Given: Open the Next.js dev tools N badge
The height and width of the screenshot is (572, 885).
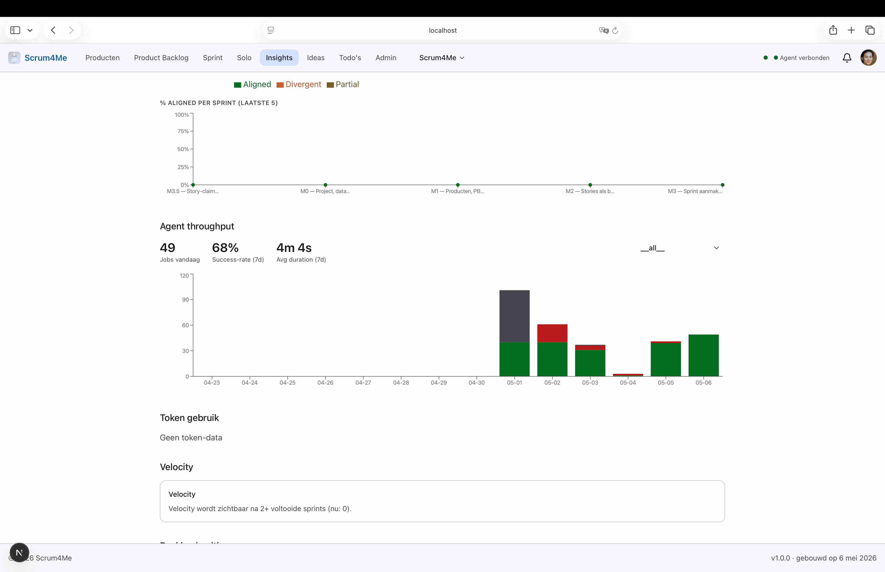Looking at the screenshot, I should tap(19, 552).
